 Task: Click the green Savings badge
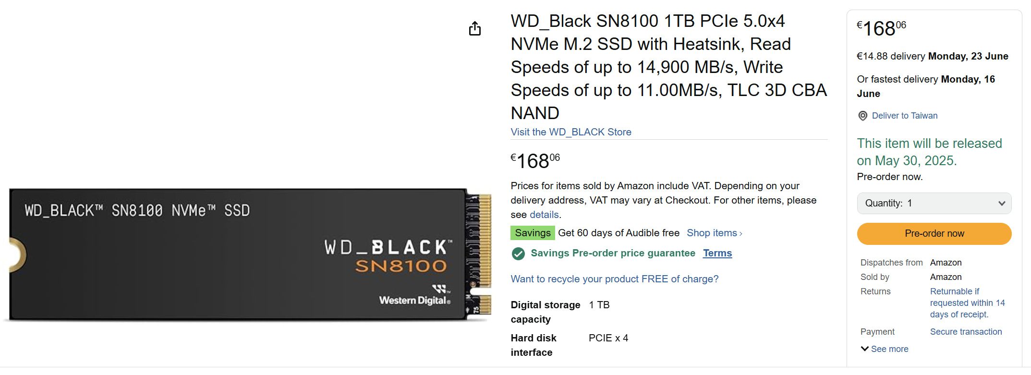(x=532, y=233)
